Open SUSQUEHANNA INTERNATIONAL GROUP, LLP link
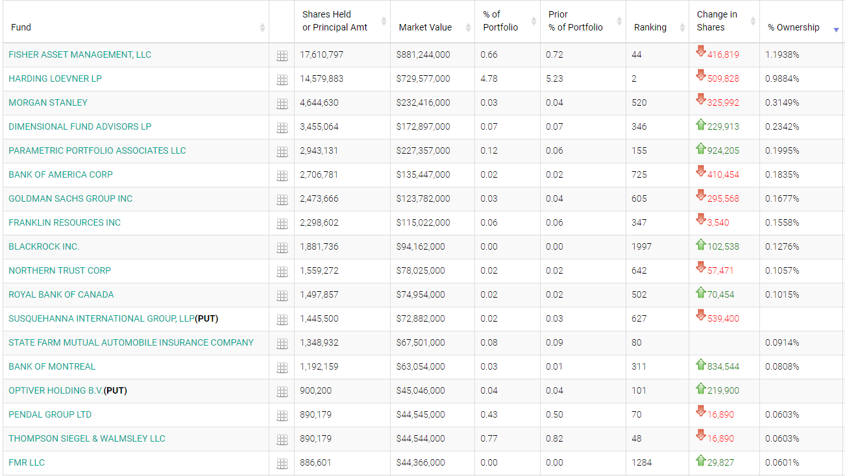This screenshot has width=845, height=476. coord(102,318)
